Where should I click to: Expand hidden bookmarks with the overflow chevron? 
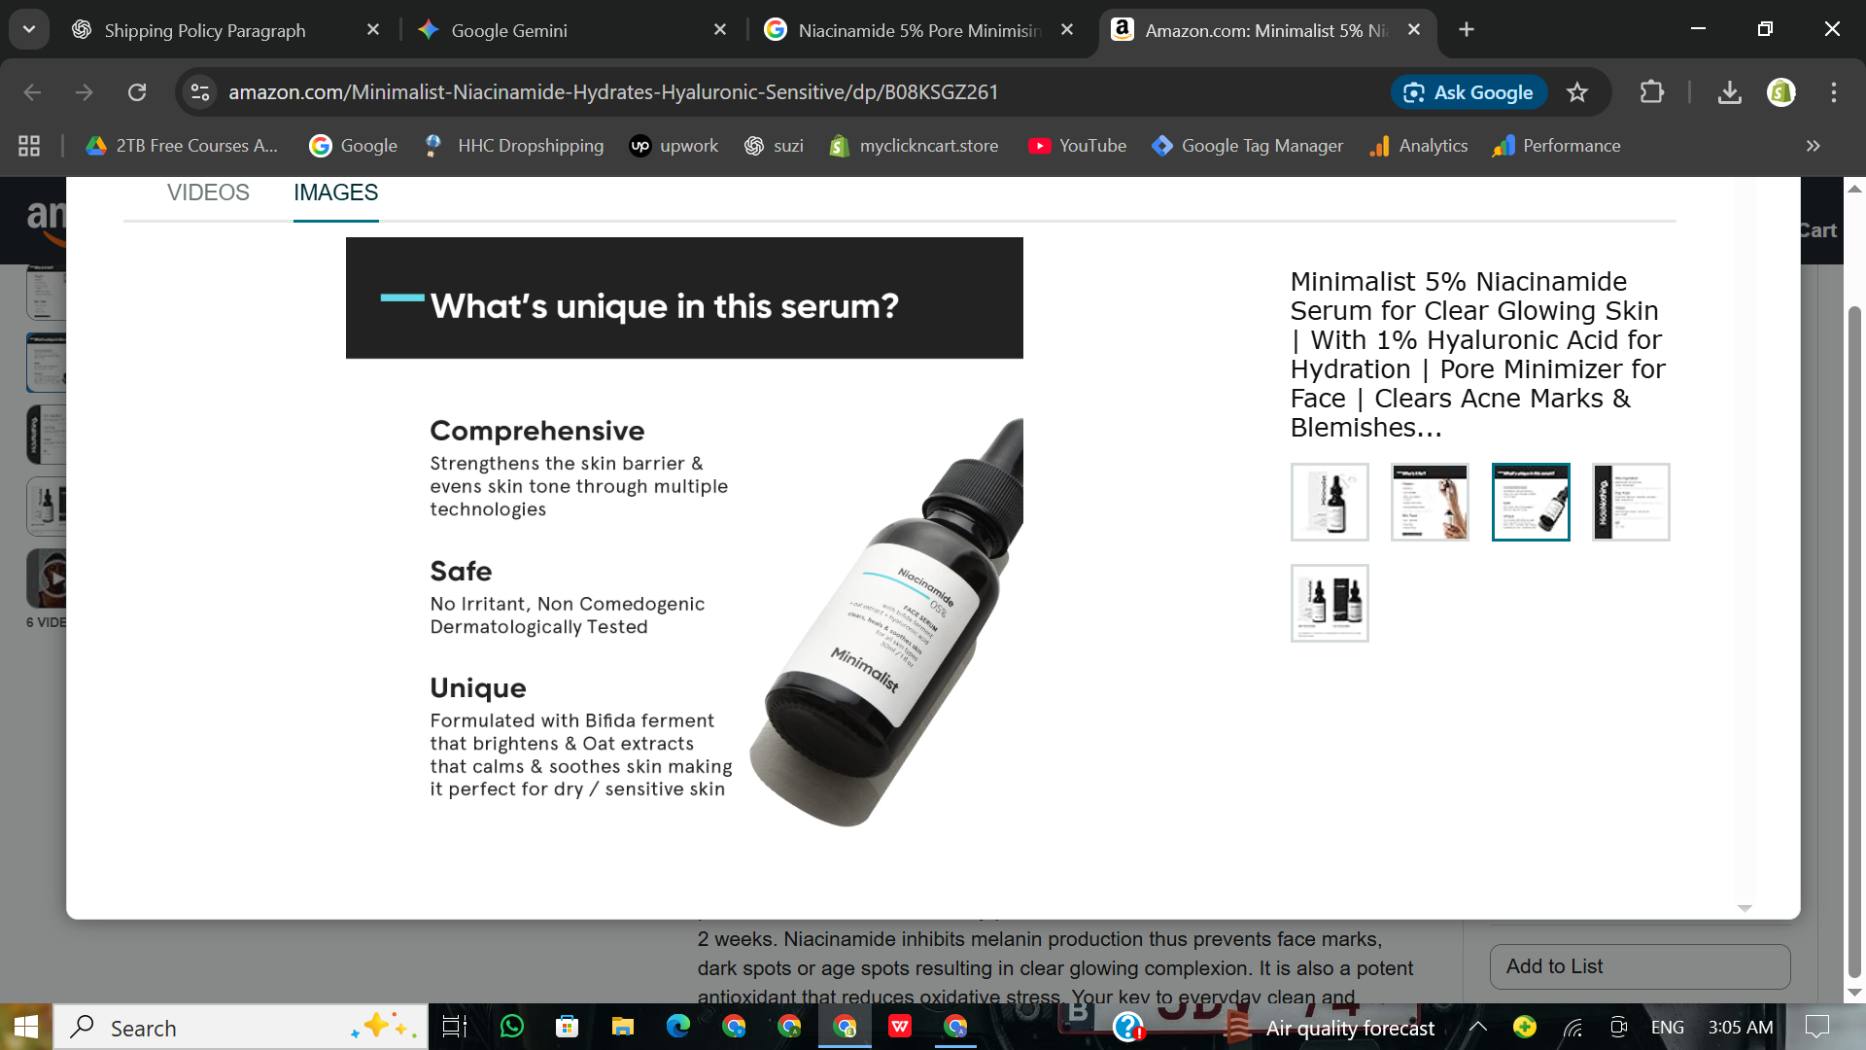(1812, 145)
